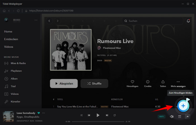Click the Teilen share icon
The height and width of the screenshot is (125, 196).
163,82
